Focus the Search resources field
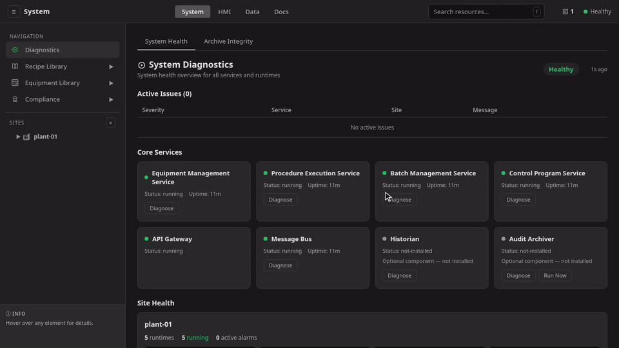619x348 pixels. click(x=486, y=12)
